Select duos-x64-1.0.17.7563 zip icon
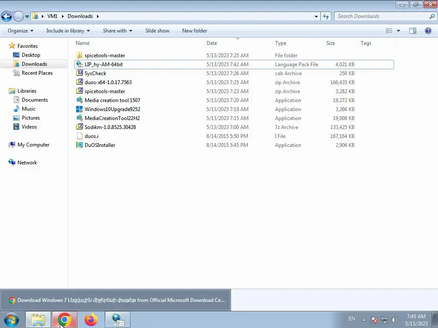The width and height of the screenshot is (438, 328). pyautogui.click(x=80, y=82)
